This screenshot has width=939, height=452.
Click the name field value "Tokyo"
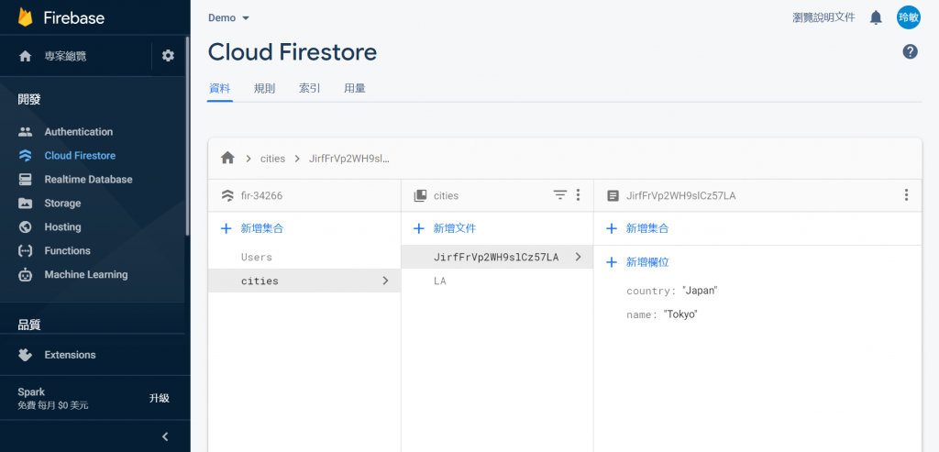tap(680, 314)
